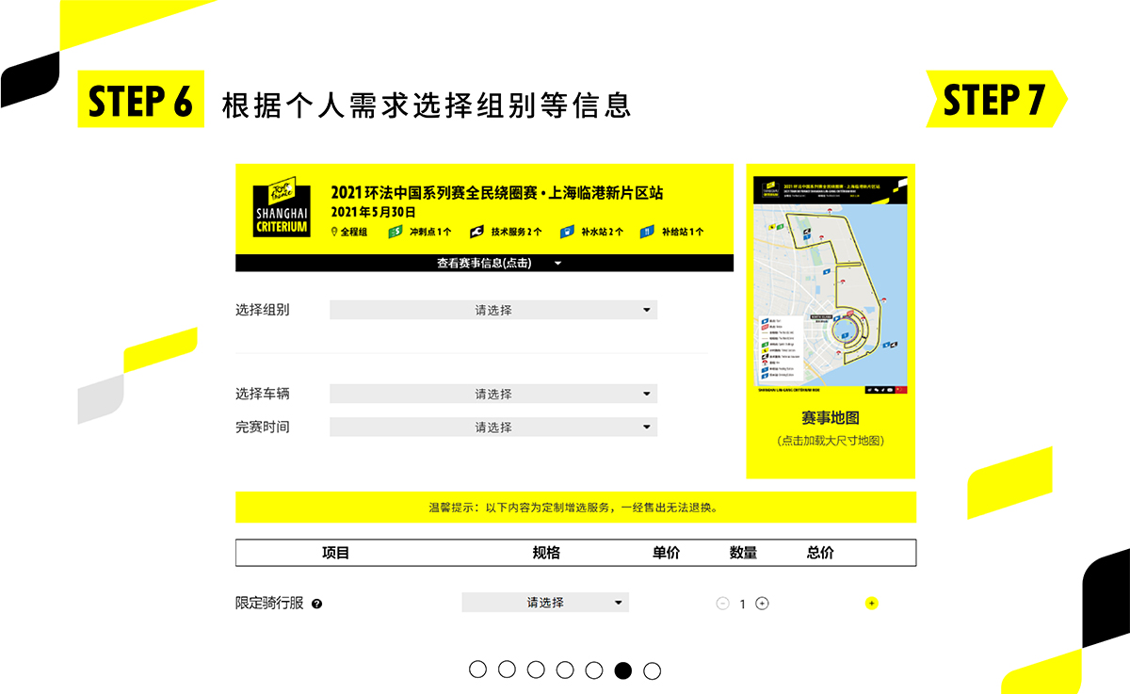Click the 技术服务 technical service icon
The height and width of the screenshot is (694, 1130).
pos(476,232)
